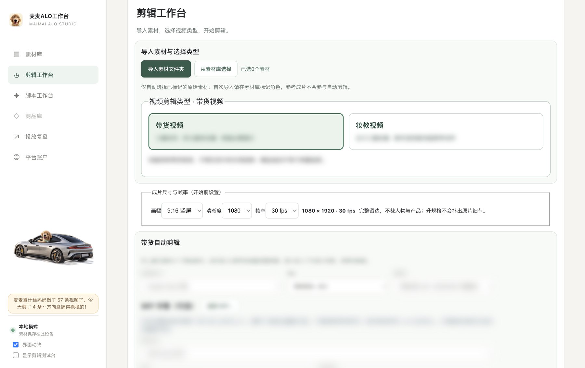Click the golden retriever avatar logo
This screenshot has height=368, width=585.
pyautogui.click(x=16, y=20)
